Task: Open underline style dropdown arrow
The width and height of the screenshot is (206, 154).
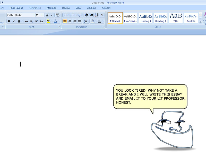Action: tap(22, 21)
